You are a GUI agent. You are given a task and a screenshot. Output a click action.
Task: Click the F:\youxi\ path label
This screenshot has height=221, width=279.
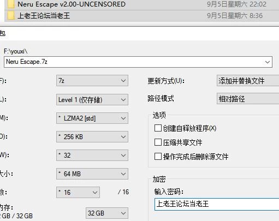click(16, 51)
